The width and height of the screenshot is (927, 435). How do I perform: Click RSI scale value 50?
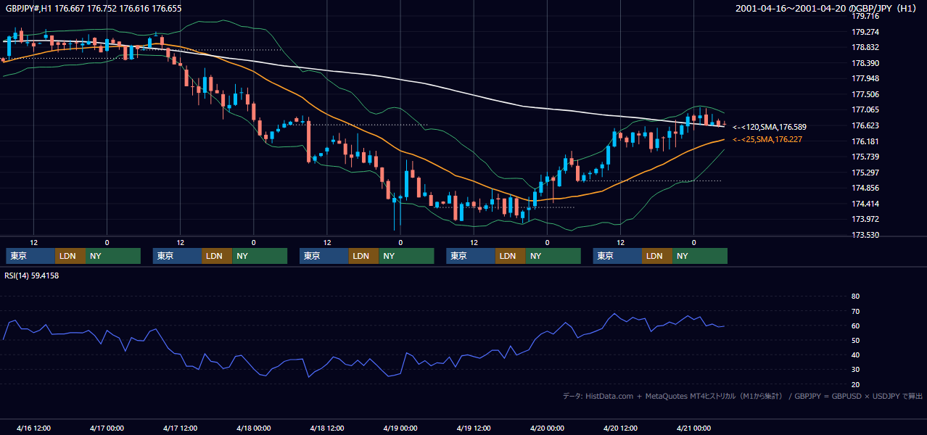(x=855, y=340)
